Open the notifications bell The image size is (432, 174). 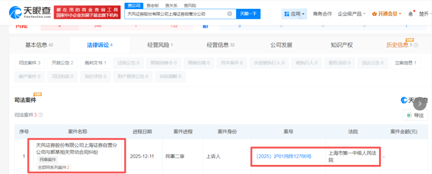pos(410,14)
